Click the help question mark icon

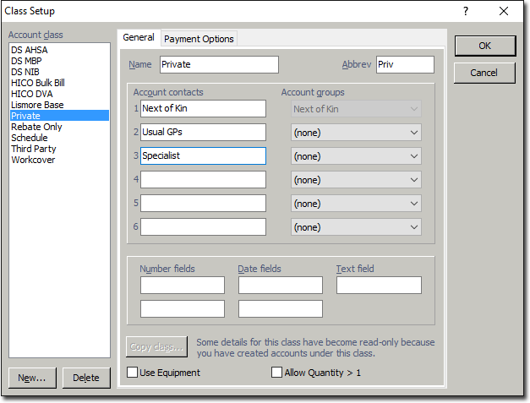465,11
